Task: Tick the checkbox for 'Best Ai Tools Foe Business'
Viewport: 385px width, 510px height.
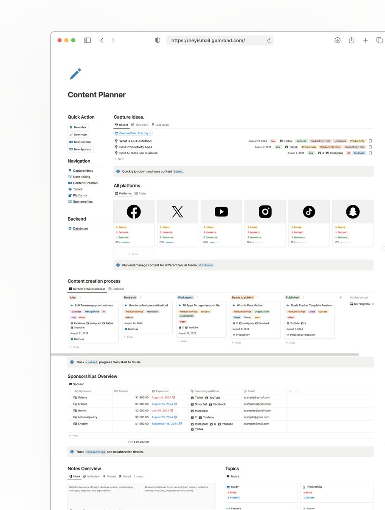Action: tap(370, 153)
